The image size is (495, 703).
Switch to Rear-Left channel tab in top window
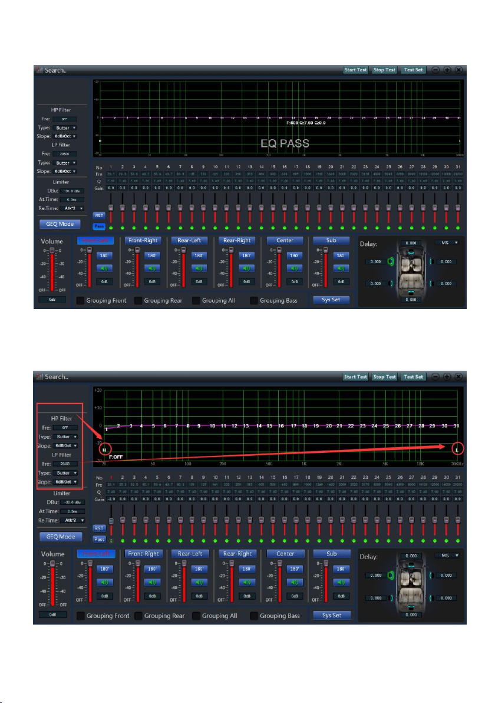click(190, 241)
